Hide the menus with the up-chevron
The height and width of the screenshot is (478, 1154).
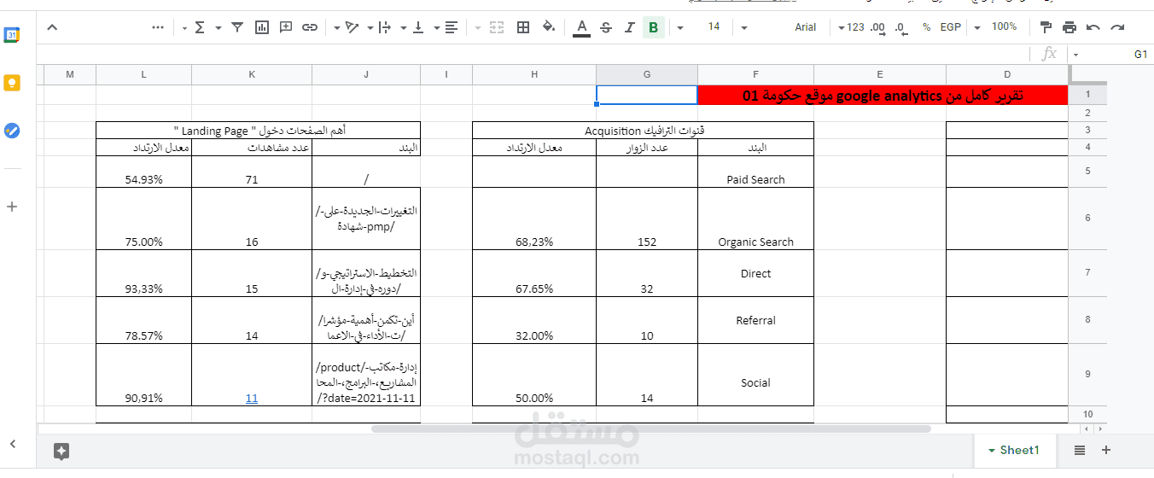(52, 27)
